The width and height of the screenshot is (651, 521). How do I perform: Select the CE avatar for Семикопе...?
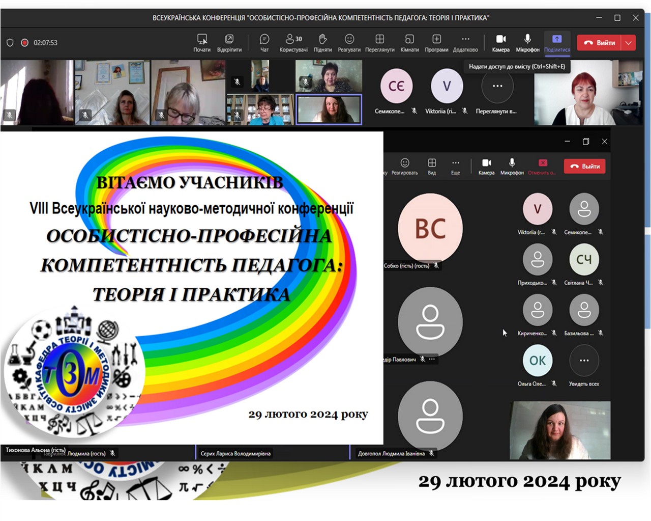tap(396, 86)
